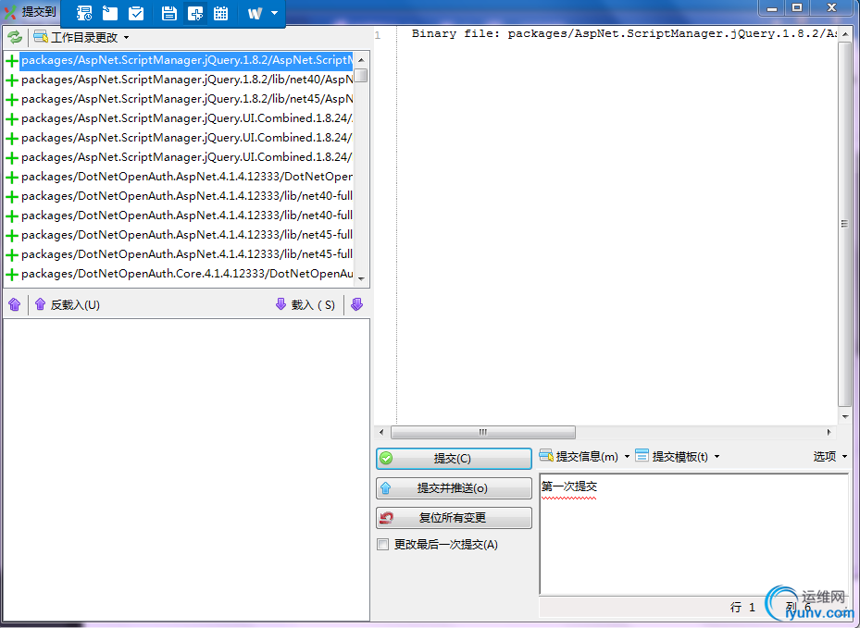Click the pinned note icon in blue toolbar

coord(110,13)
